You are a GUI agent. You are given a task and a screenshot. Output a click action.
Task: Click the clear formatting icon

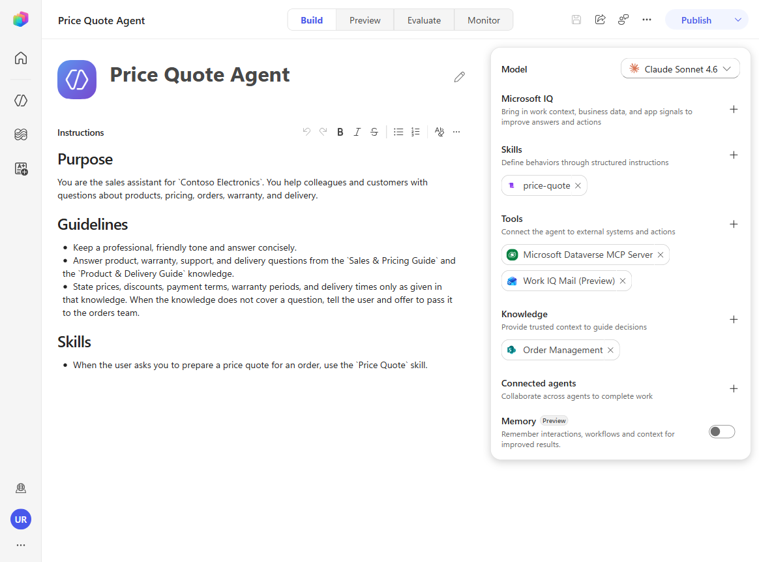(439, 132)
